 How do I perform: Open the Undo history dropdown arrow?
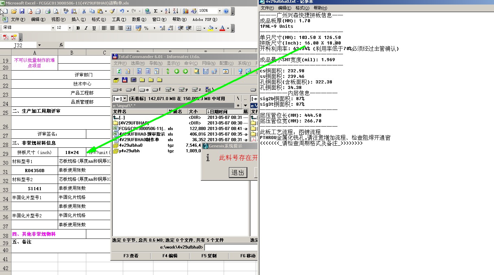click(128, 11)
